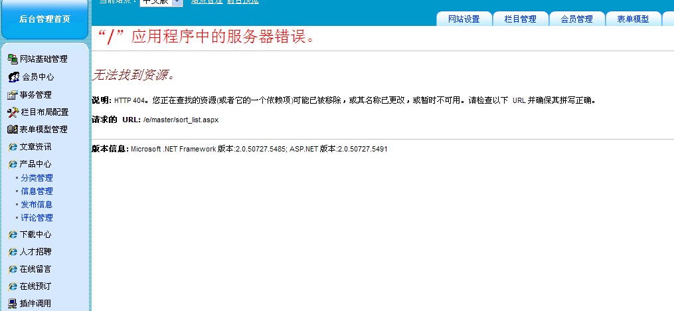Image resolution: width=674 pixels, height=311 pixels.
Task: Click the 栏目布局配置 tools icon
Action: tap(12, 112)
